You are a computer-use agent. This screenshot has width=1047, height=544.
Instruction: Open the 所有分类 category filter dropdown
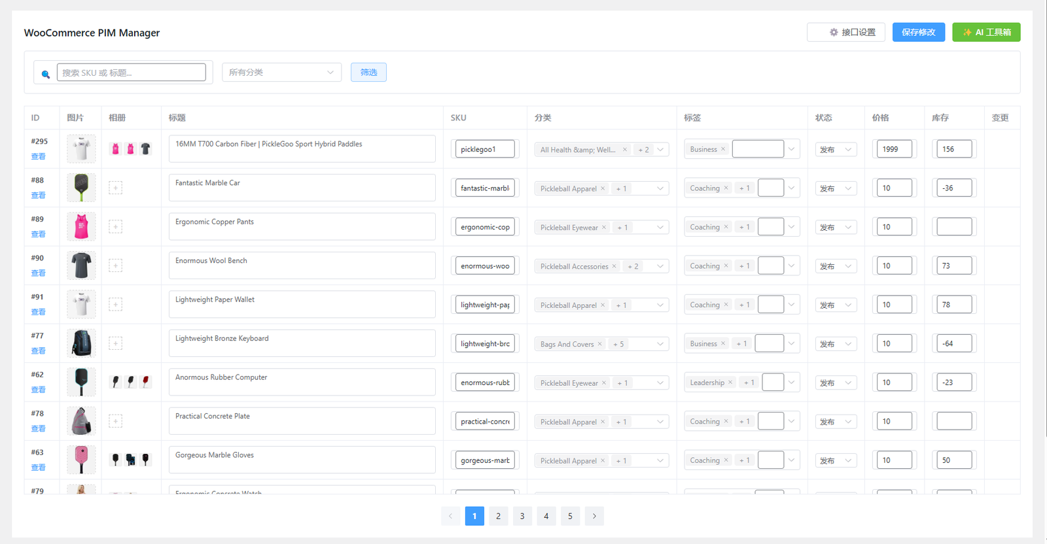(281, 73)
